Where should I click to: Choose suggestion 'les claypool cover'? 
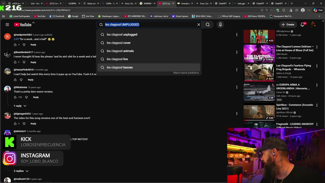tap(149, 43)
